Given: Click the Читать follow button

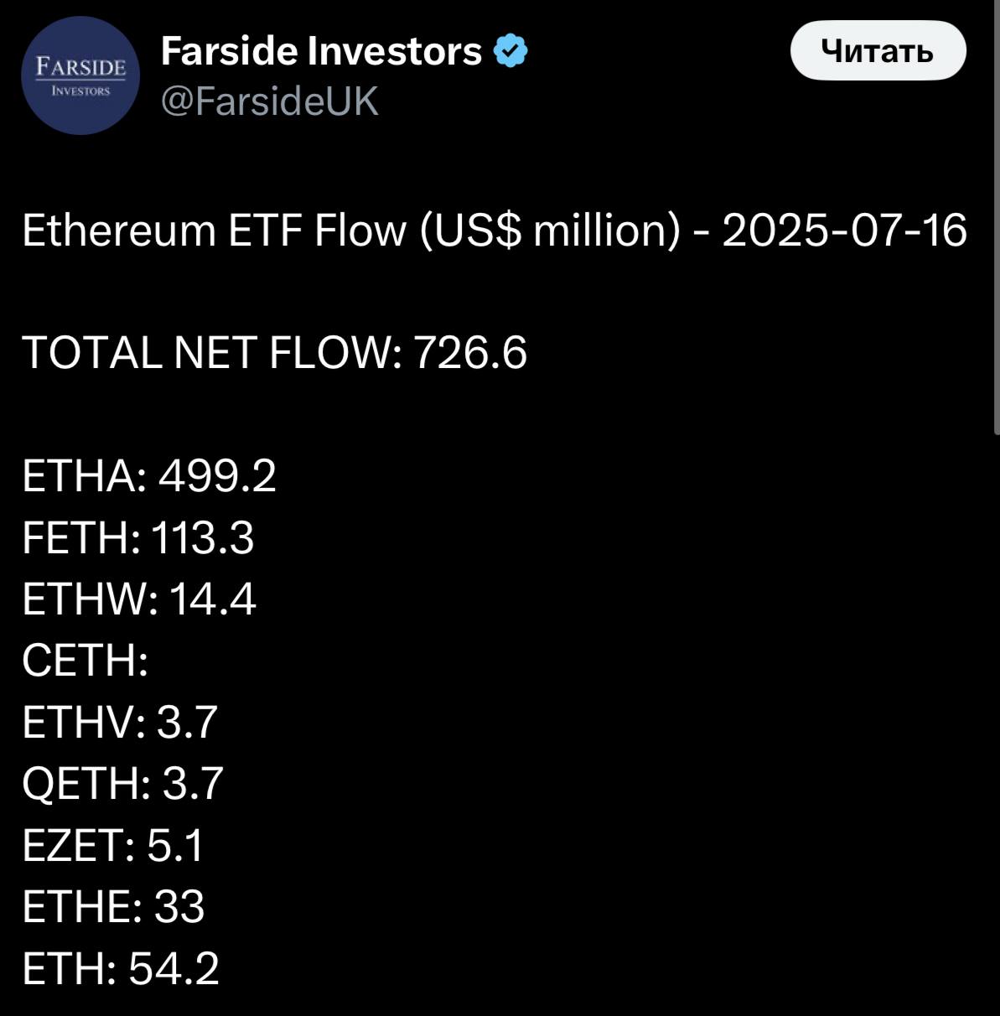Looking at the screenshot, I should pyautogui.click(x=878, y=50).
